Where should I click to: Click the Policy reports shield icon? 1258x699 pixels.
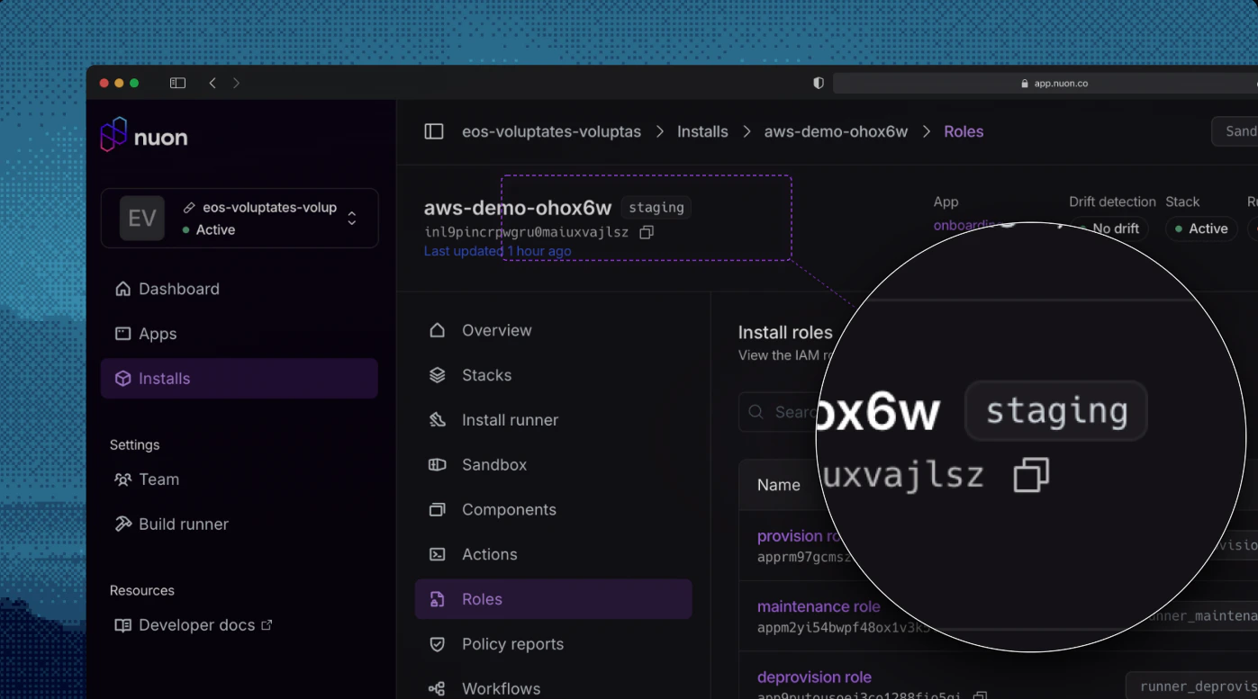coord(438,644)
